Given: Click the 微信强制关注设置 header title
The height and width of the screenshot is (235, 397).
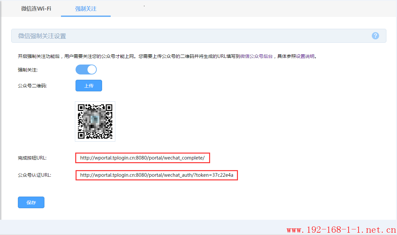Looking at the screenshot, I should 42,36.
